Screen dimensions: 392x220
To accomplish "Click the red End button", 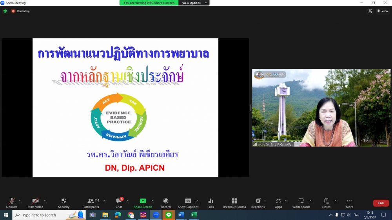I will 381,203.
